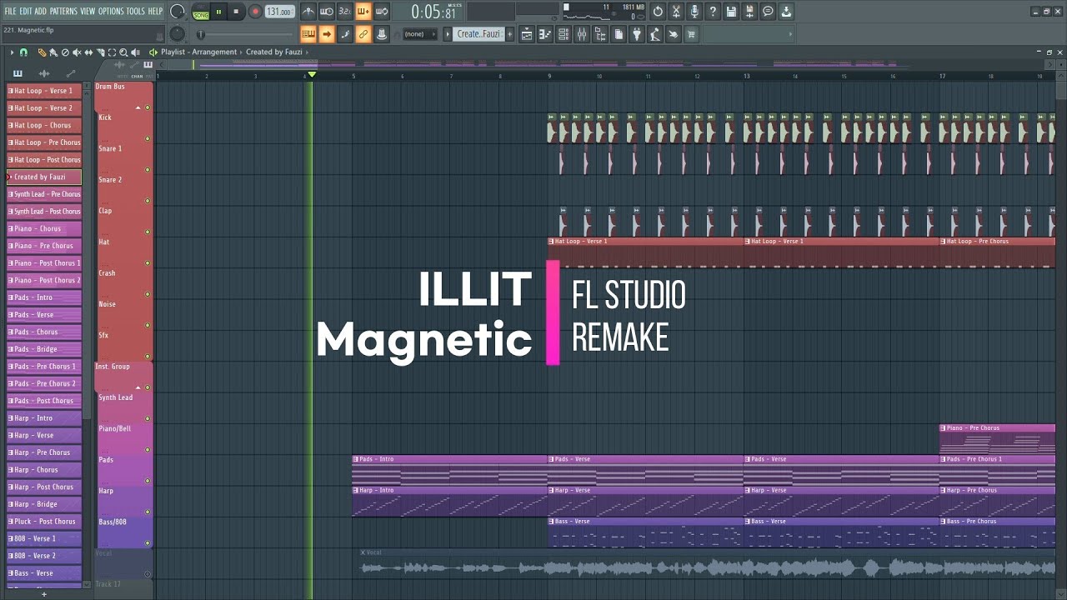
Task: Select the playlist mute tool
Action: click(x=77, y=52)
